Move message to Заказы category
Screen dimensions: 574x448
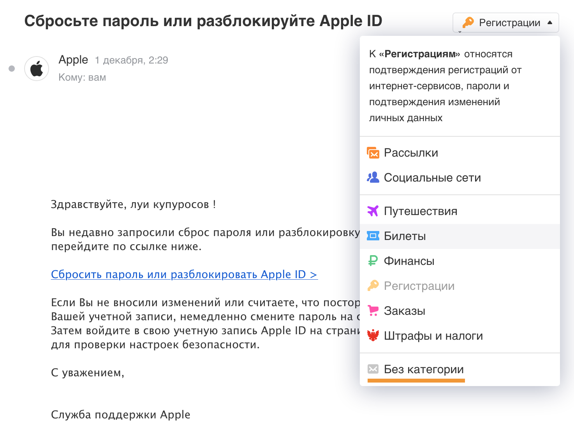(460, 311)
